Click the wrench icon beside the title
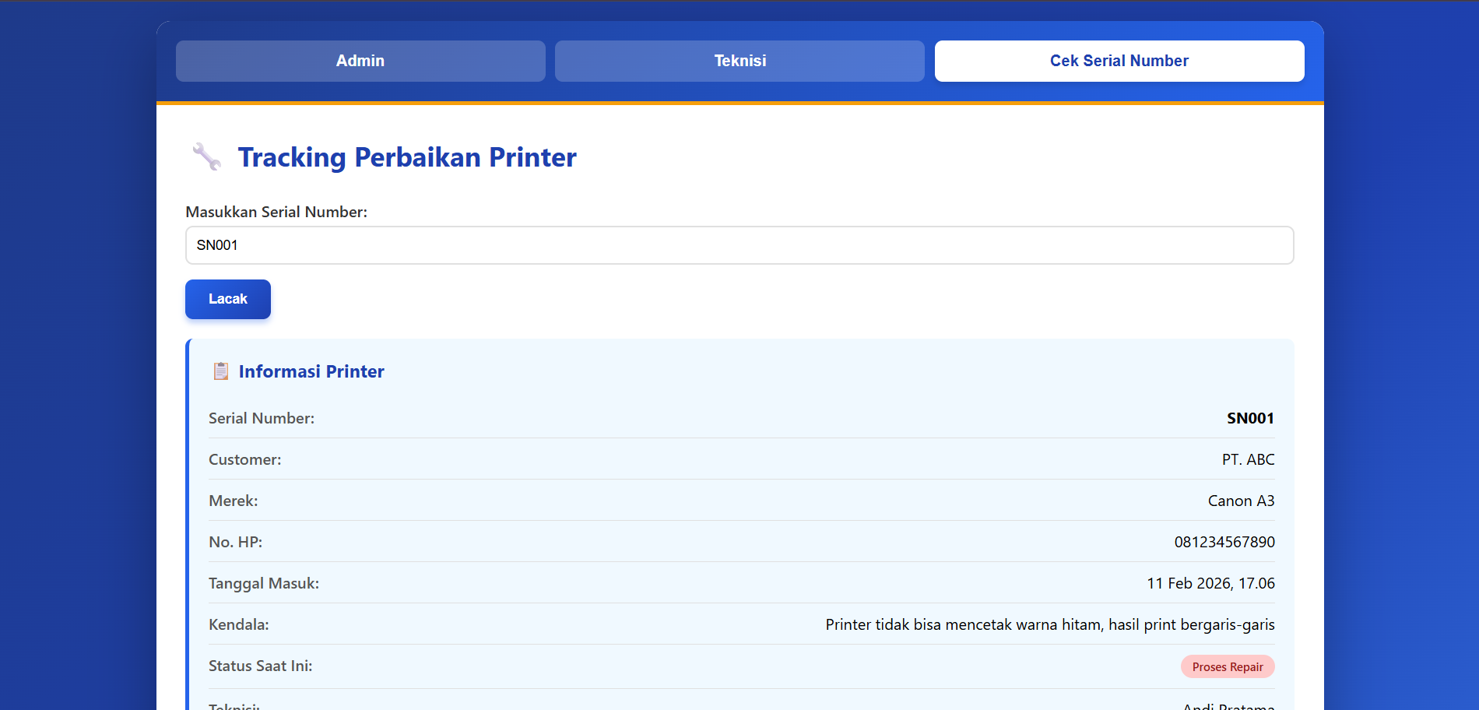1479x710 pixels. 206,156
